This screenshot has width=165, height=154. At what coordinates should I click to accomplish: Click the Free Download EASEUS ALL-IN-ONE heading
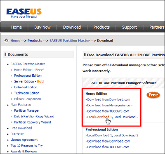125,55
